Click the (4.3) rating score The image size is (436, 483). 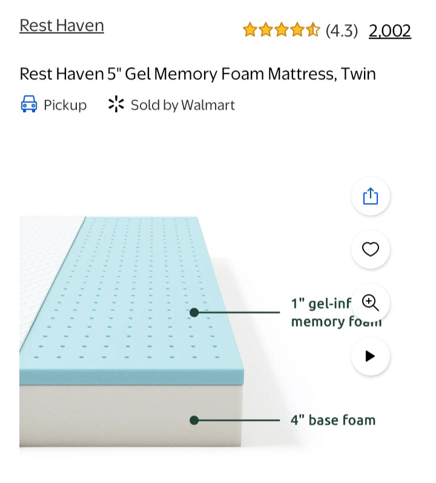[342, 30]
